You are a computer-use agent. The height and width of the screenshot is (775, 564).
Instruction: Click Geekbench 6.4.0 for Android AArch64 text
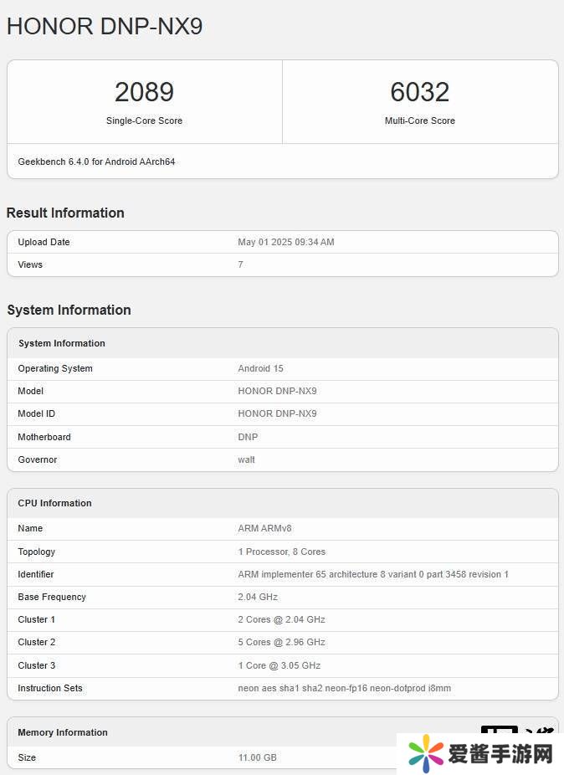96,162
